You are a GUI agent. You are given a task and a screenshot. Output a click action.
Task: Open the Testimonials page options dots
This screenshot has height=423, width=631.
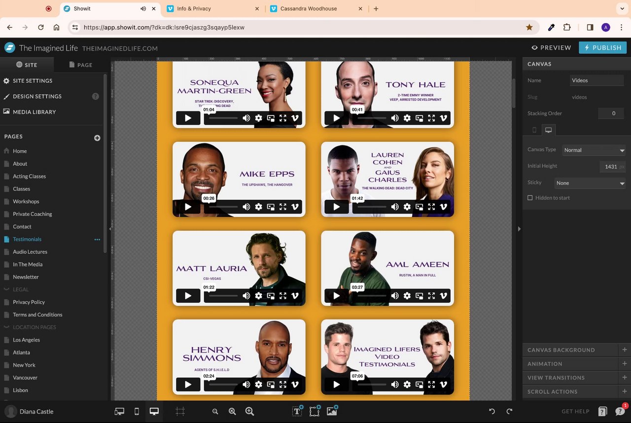[97, 240]
